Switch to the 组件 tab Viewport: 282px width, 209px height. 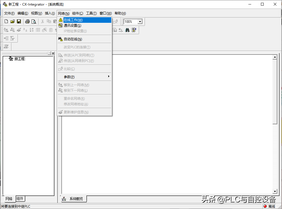click(20, 198)
